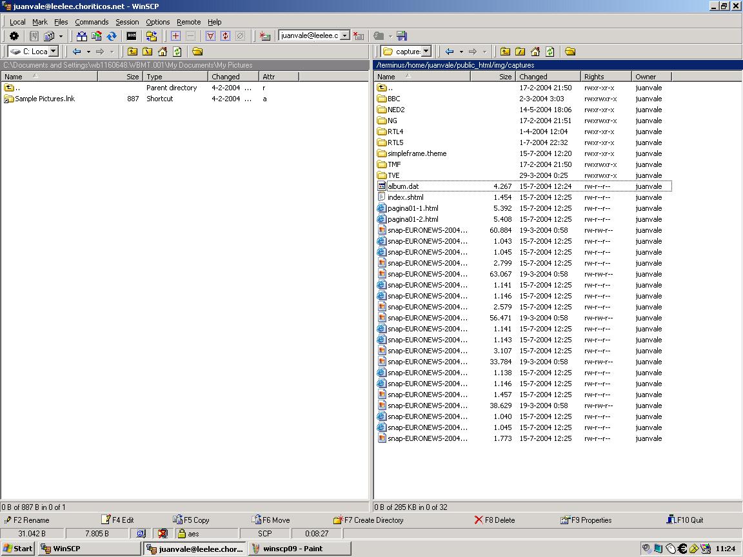
Task: Click the Select Files plus icon
Action: (x=176, y=36)
